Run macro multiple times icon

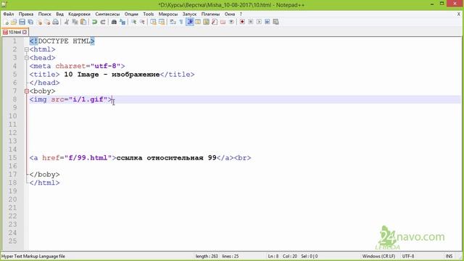pos(268,22)
